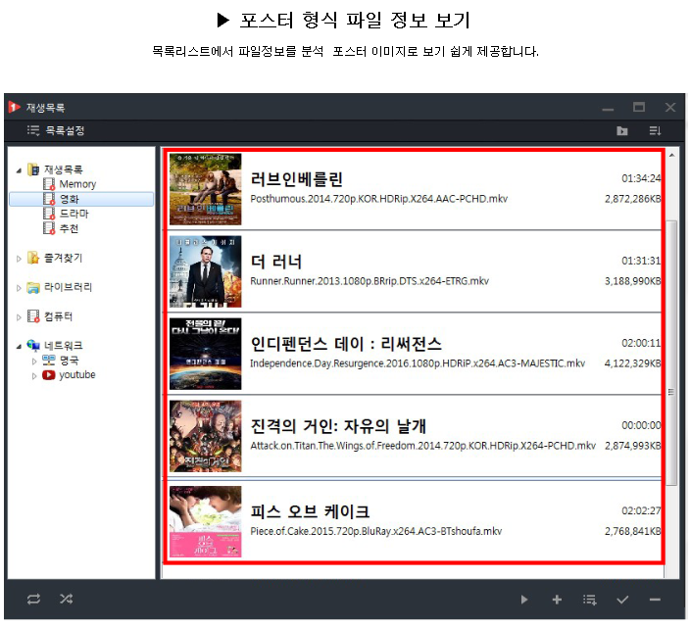The width and height of the screenshot is (690, 627).
Task: Click the minus remove item button
Action: pyautogui.click(x=655, y=600)
